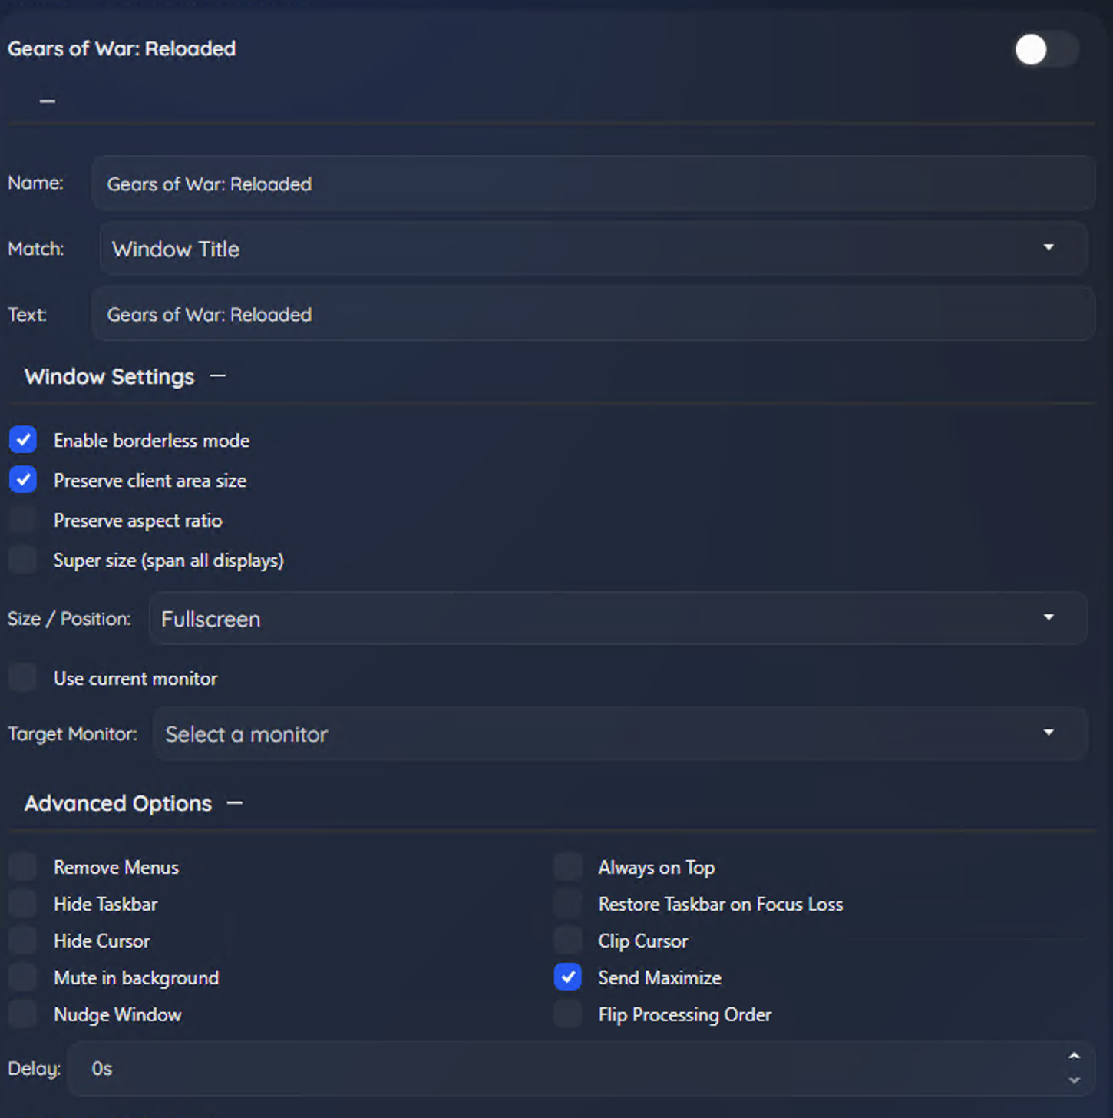
Task: Enable Preserve aspect ratio checkbox
Action: (x=23, y=520)
